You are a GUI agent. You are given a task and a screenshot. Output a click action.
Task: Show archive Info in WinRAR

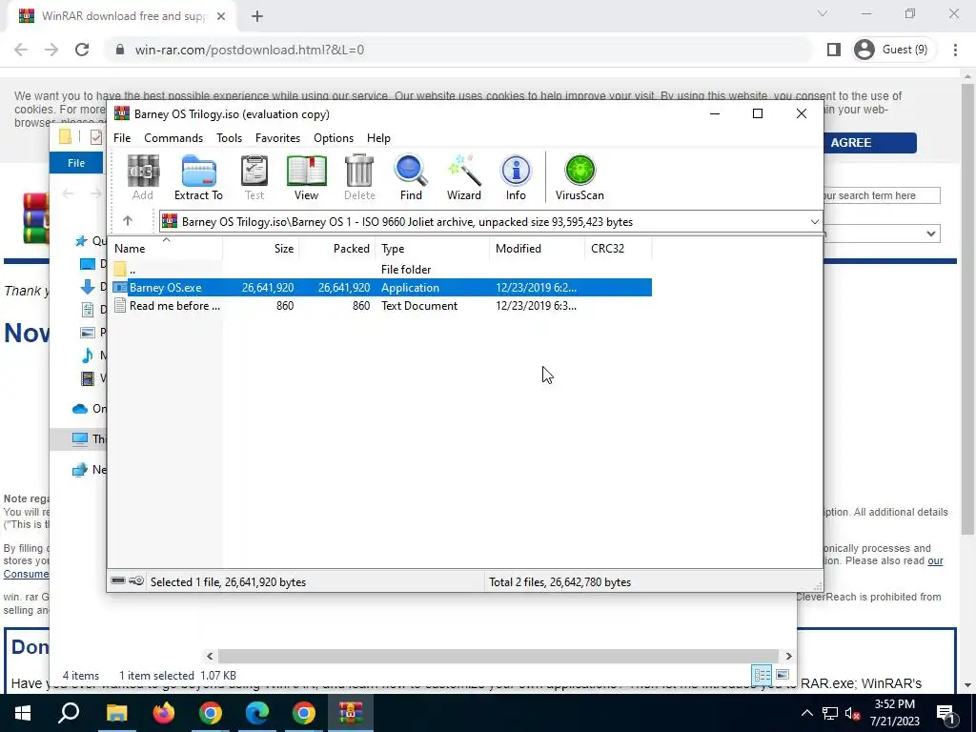pos(516,177)
